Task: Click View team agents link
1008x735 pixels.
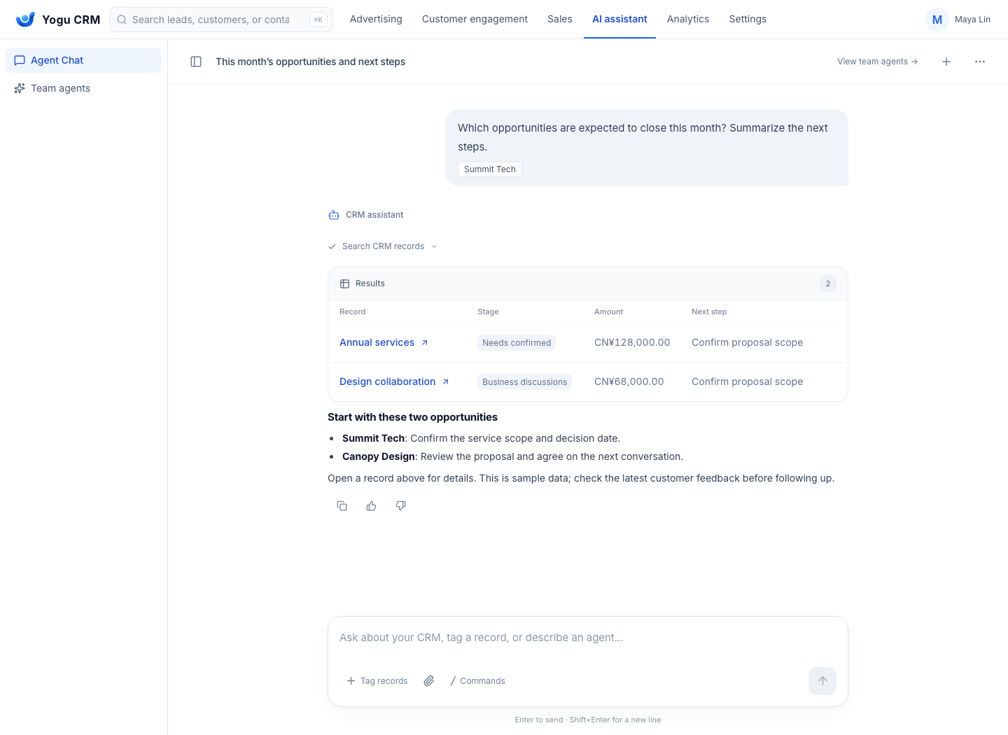Action: 878,62
